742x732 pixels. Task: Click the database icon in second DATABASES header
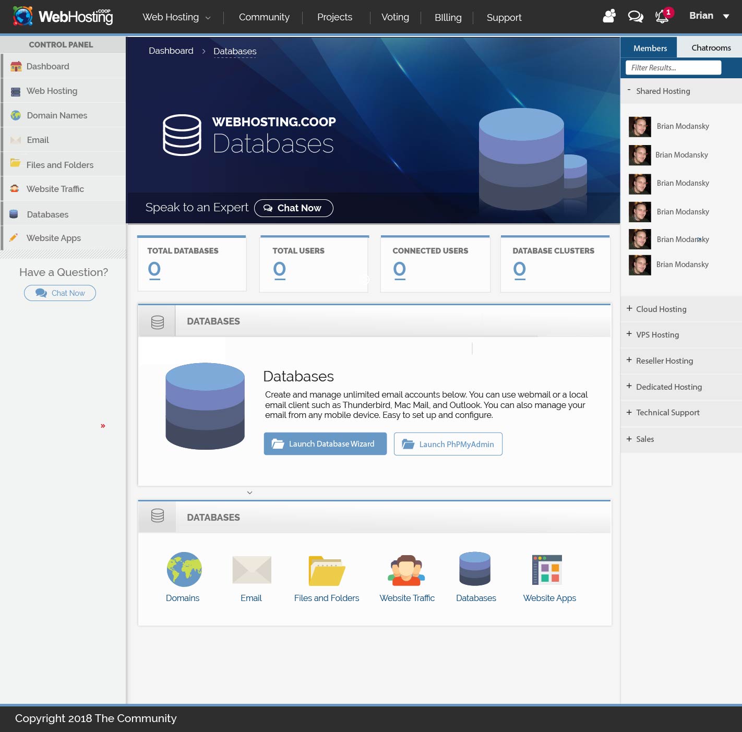point(157,515)
